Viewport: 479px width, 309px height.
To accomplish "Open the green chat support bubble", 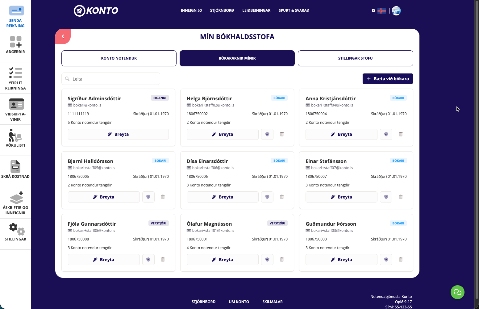I will (x=457, y=292).
